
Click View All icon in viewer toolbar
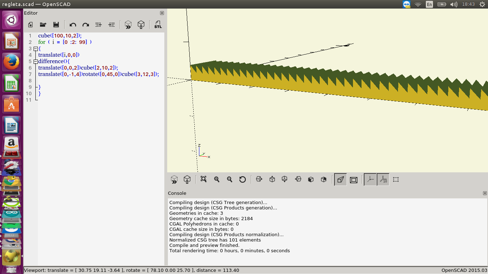click(x=204, y=179)
